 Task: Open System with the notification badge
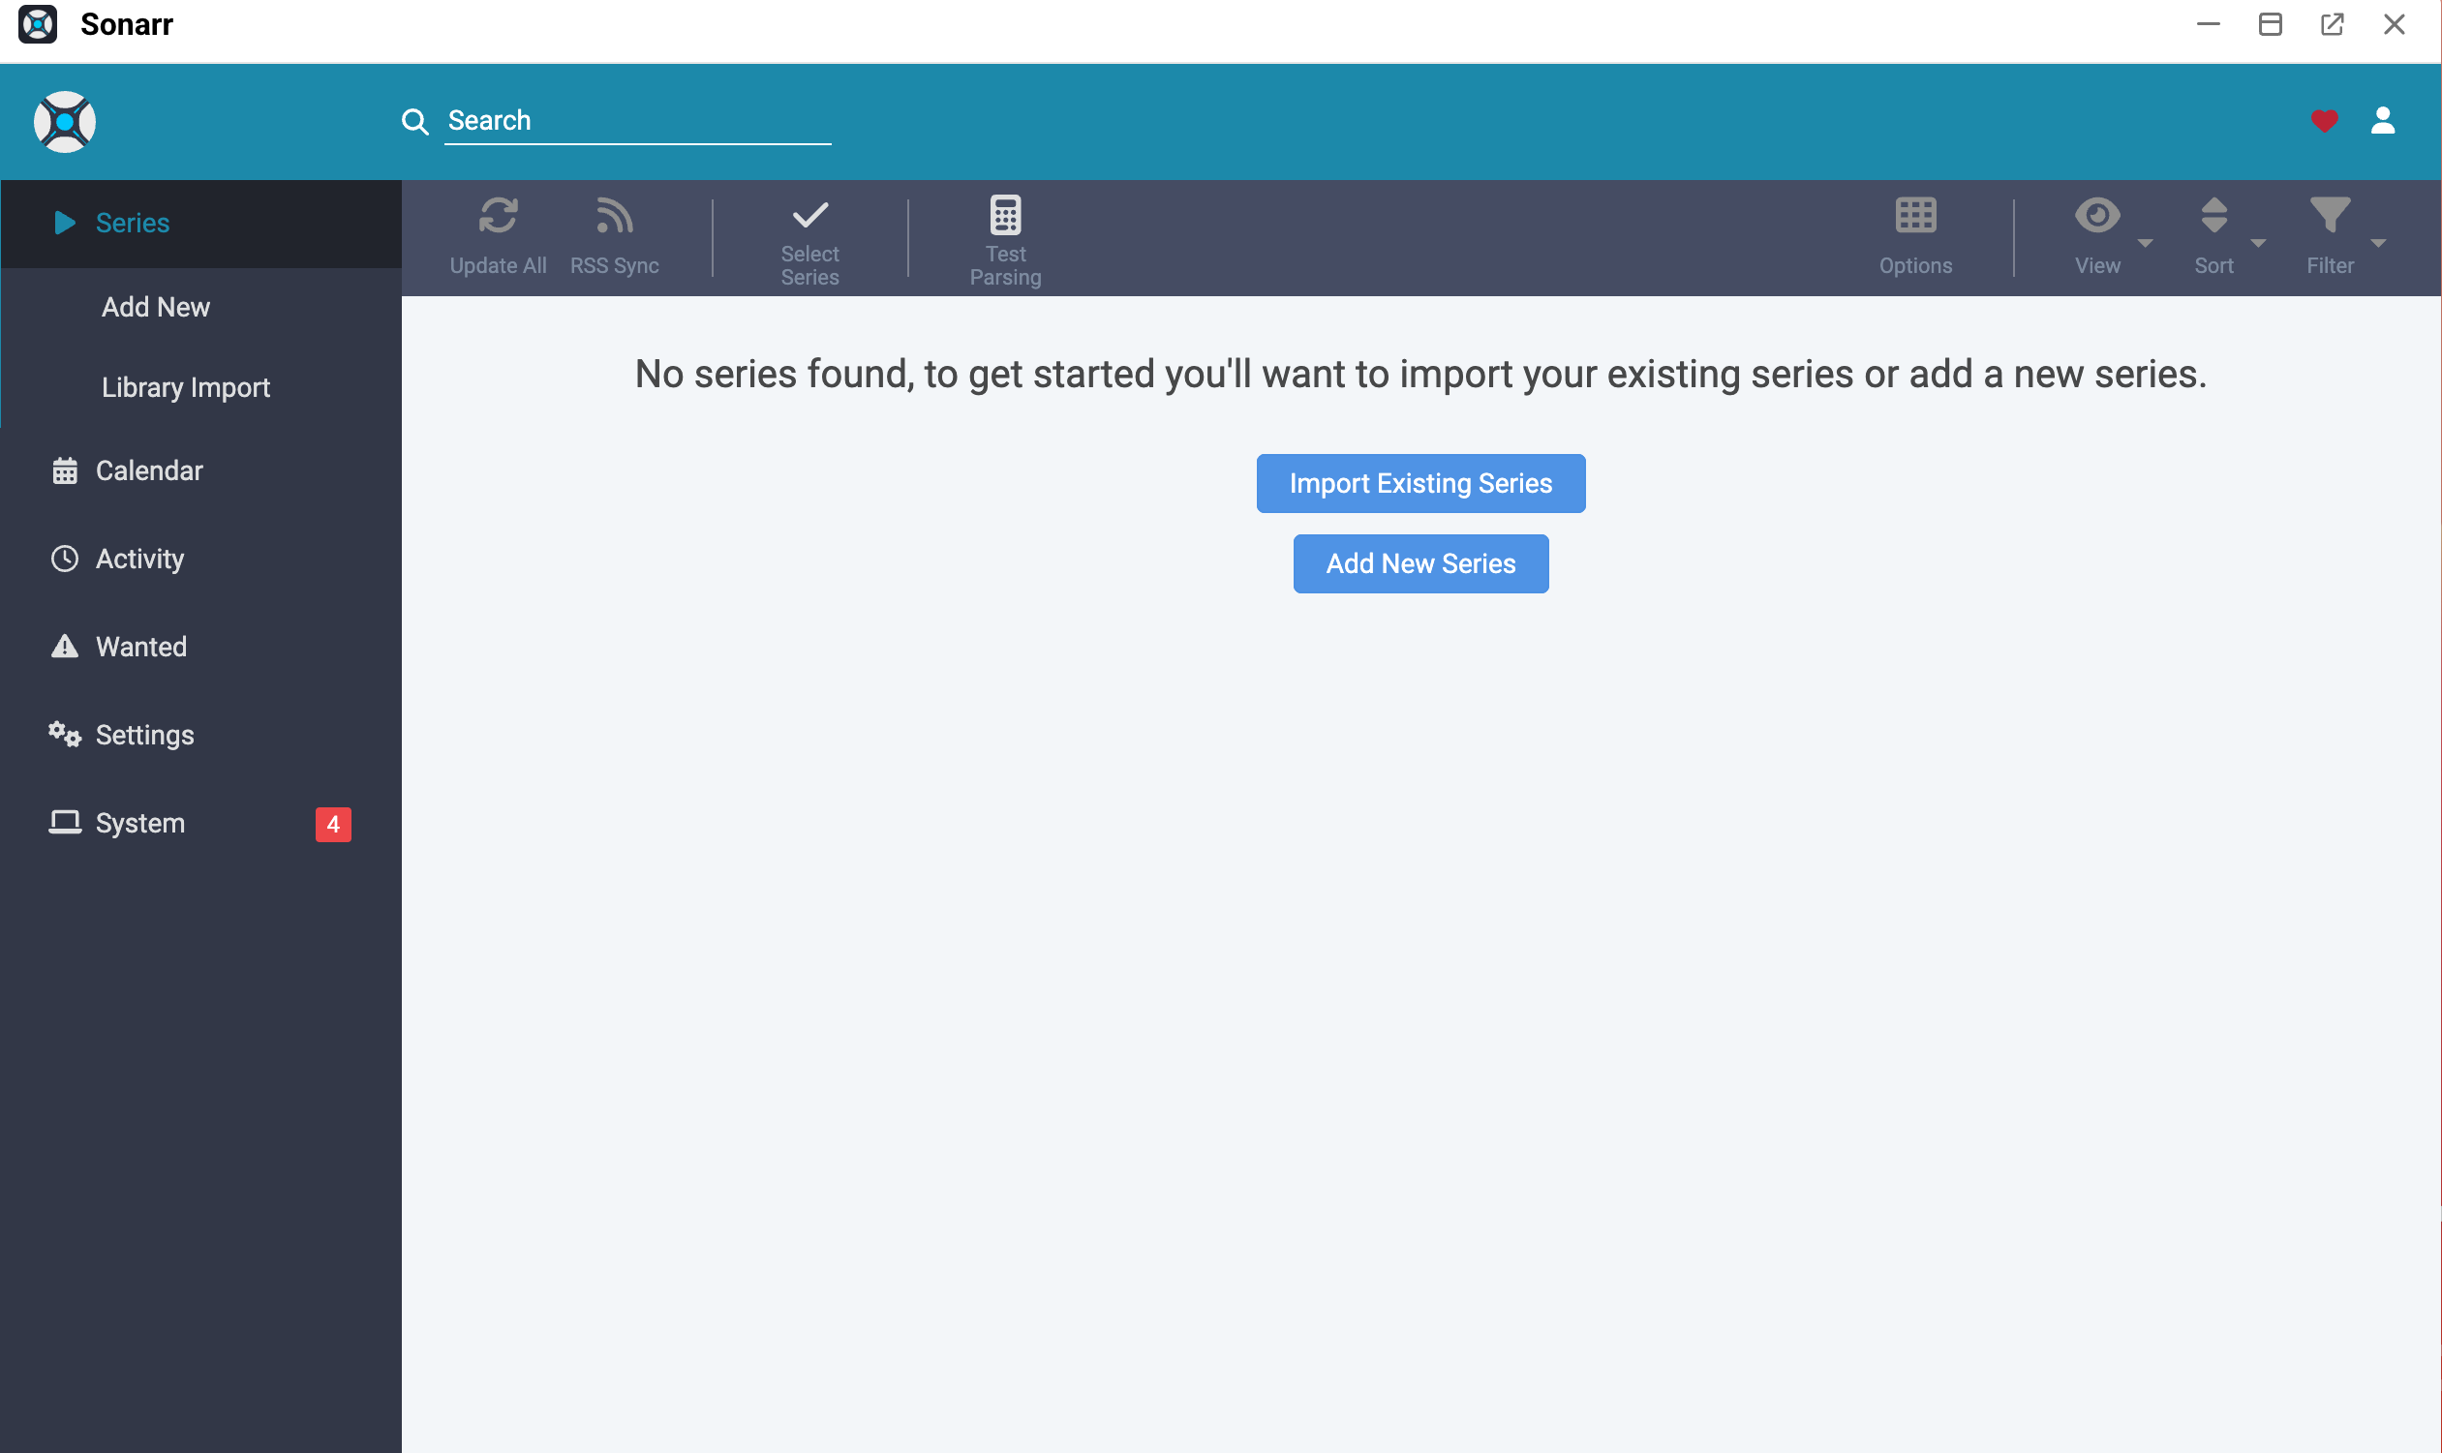coord(139,823)
